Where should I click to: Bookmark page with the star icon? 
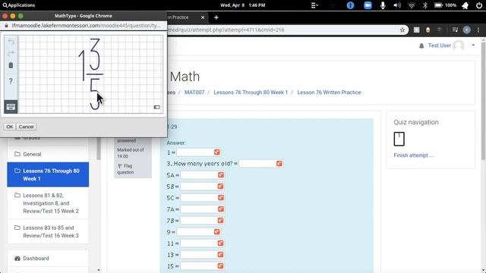(x=402, y=30)
